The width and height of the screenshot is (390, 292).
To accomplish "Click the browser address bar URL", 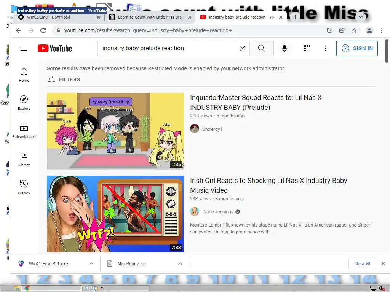I will [x=148, y=30].
